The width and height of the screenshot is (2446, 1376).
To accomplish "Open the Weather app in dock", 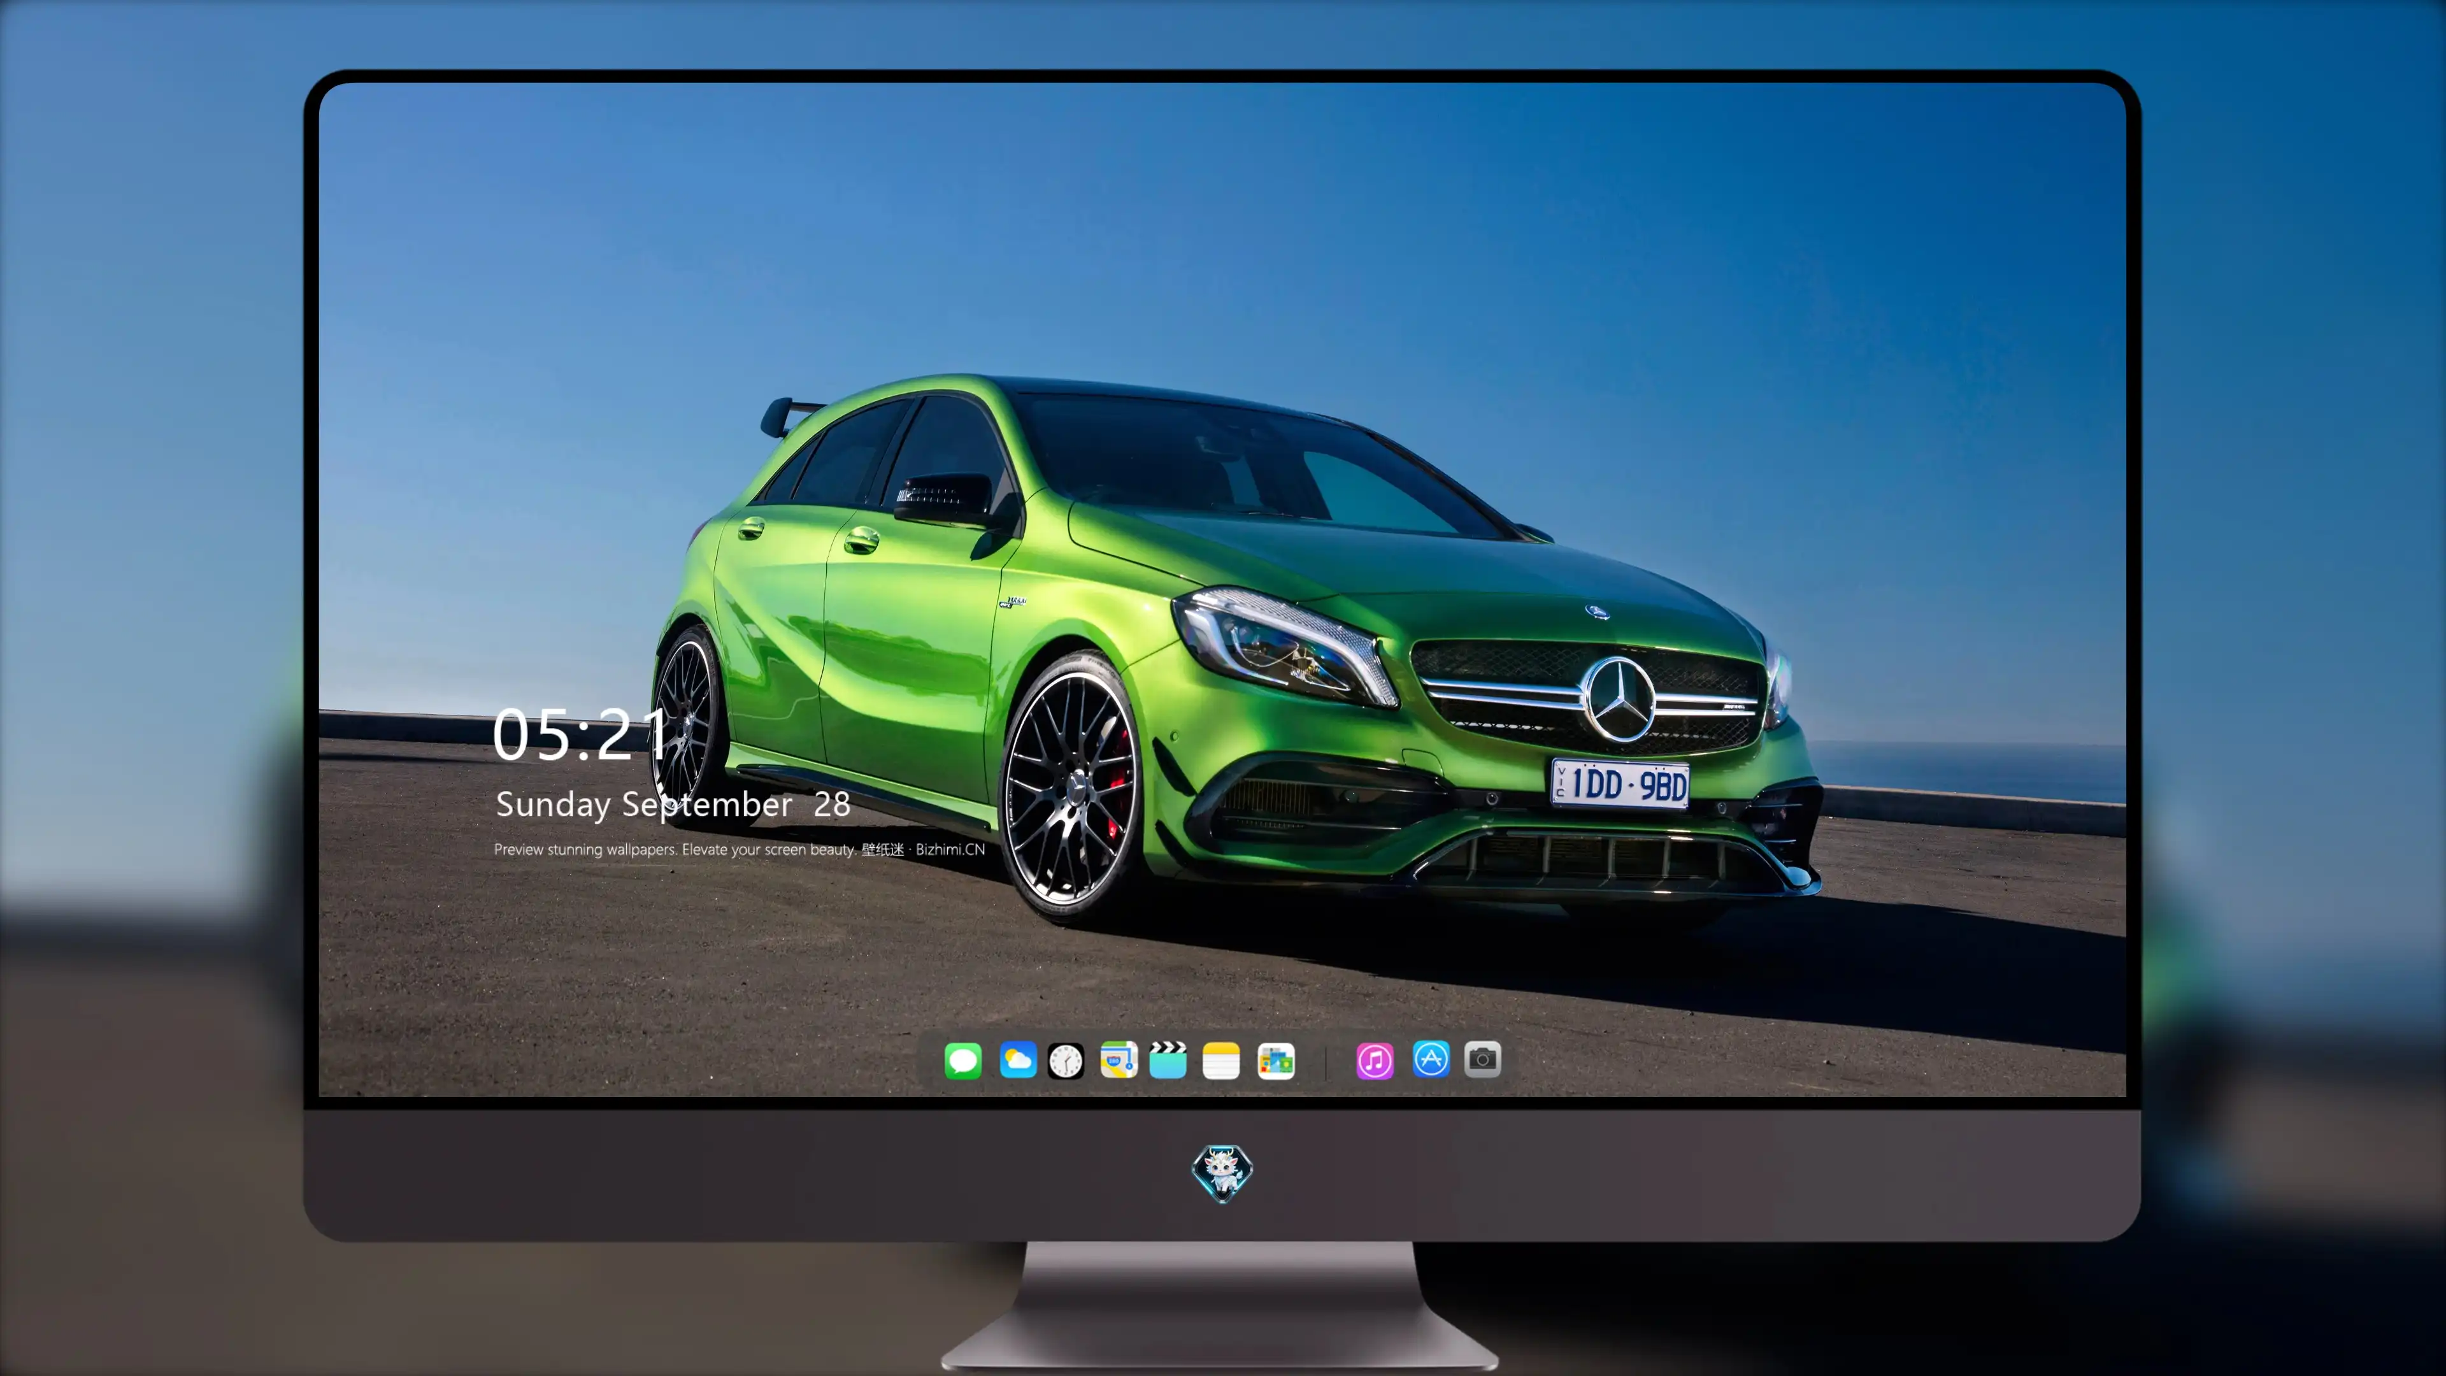I will (x=1018, y=1060).
